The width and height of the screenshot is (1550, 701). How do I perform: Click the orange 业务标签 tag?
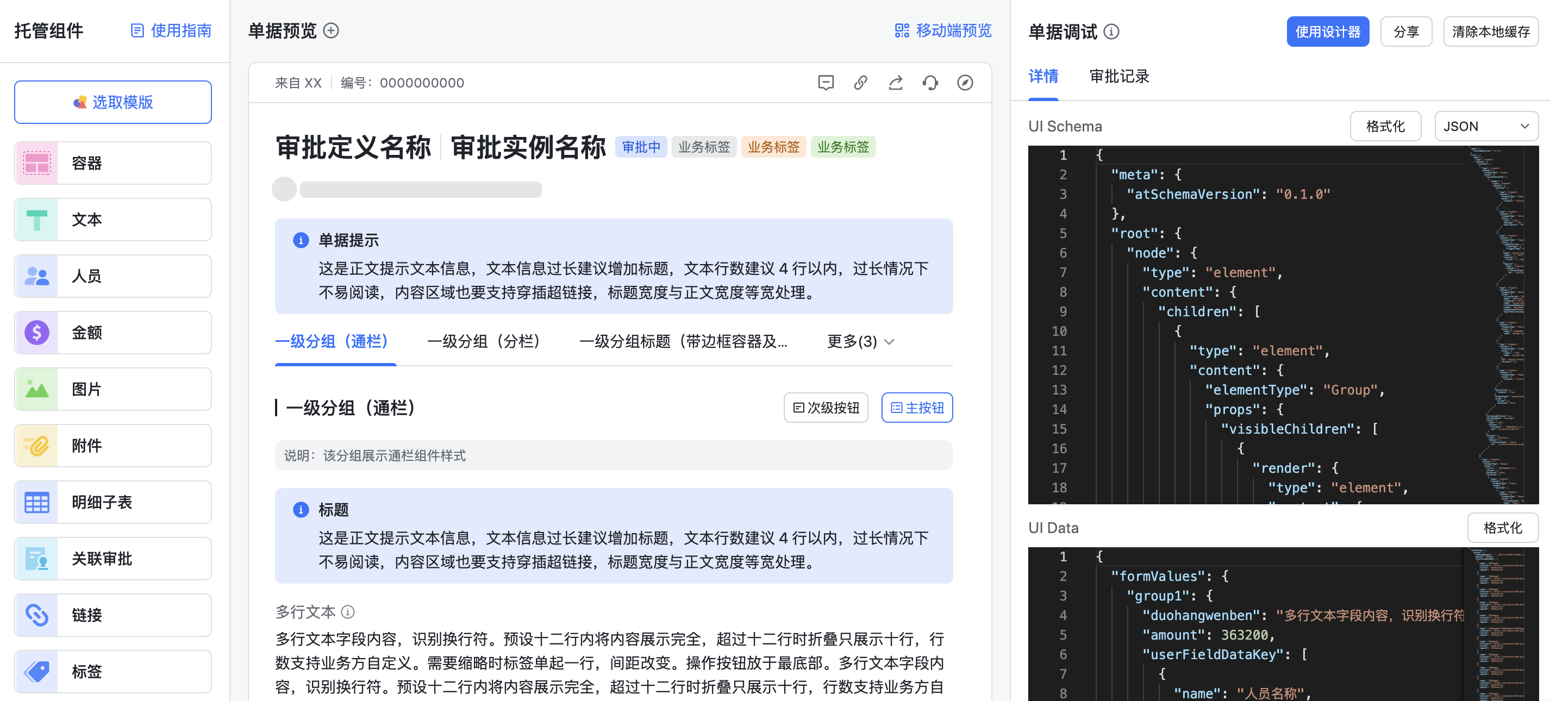(x=773, y=147)
